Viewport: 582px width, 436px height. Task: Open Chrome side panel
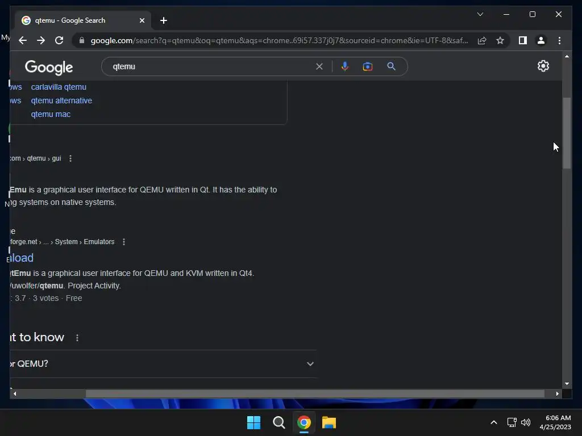pos(523,40)
